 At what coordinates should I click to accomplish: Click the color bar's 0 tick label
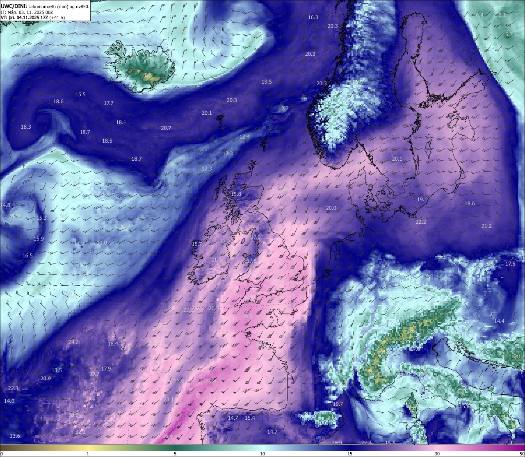click(x=2, y=454)
